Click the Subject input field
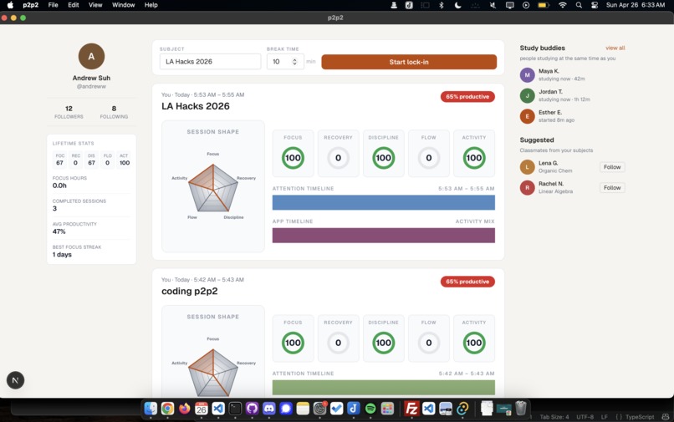 tap(210, 62)
